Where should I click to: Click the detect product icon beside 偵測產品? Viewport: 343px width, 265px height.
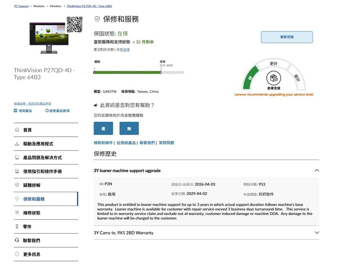coord(15,110)
